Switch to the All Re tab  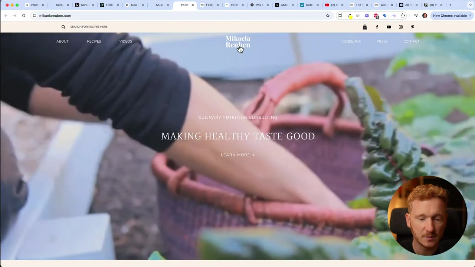tap(408, 5)
